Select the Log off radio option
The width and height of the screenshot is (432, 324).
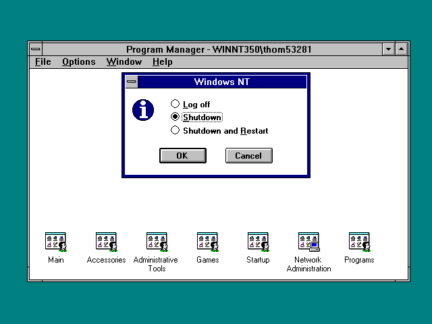tap(175, 104)
